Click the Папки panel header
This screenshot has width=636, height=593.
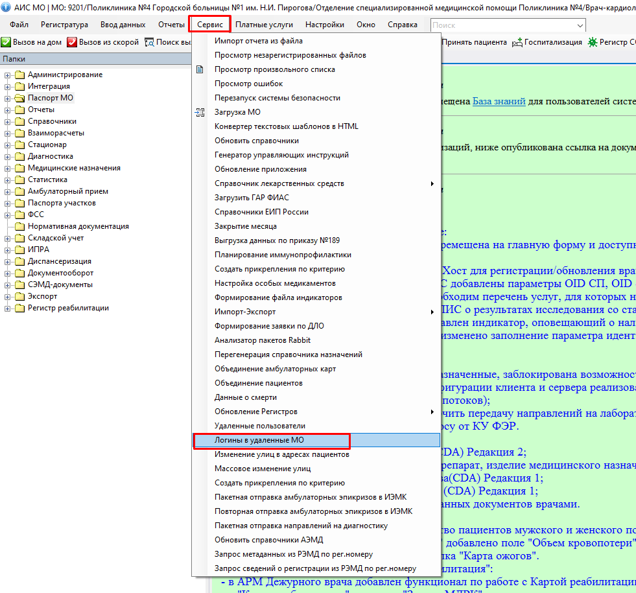tap(96, 59)
